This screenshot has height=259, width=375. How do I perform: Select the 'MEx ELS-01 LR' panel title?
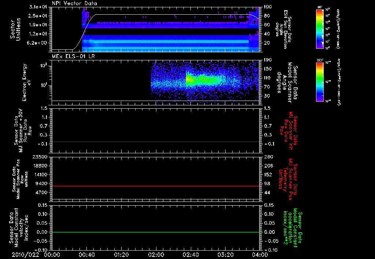73,56
